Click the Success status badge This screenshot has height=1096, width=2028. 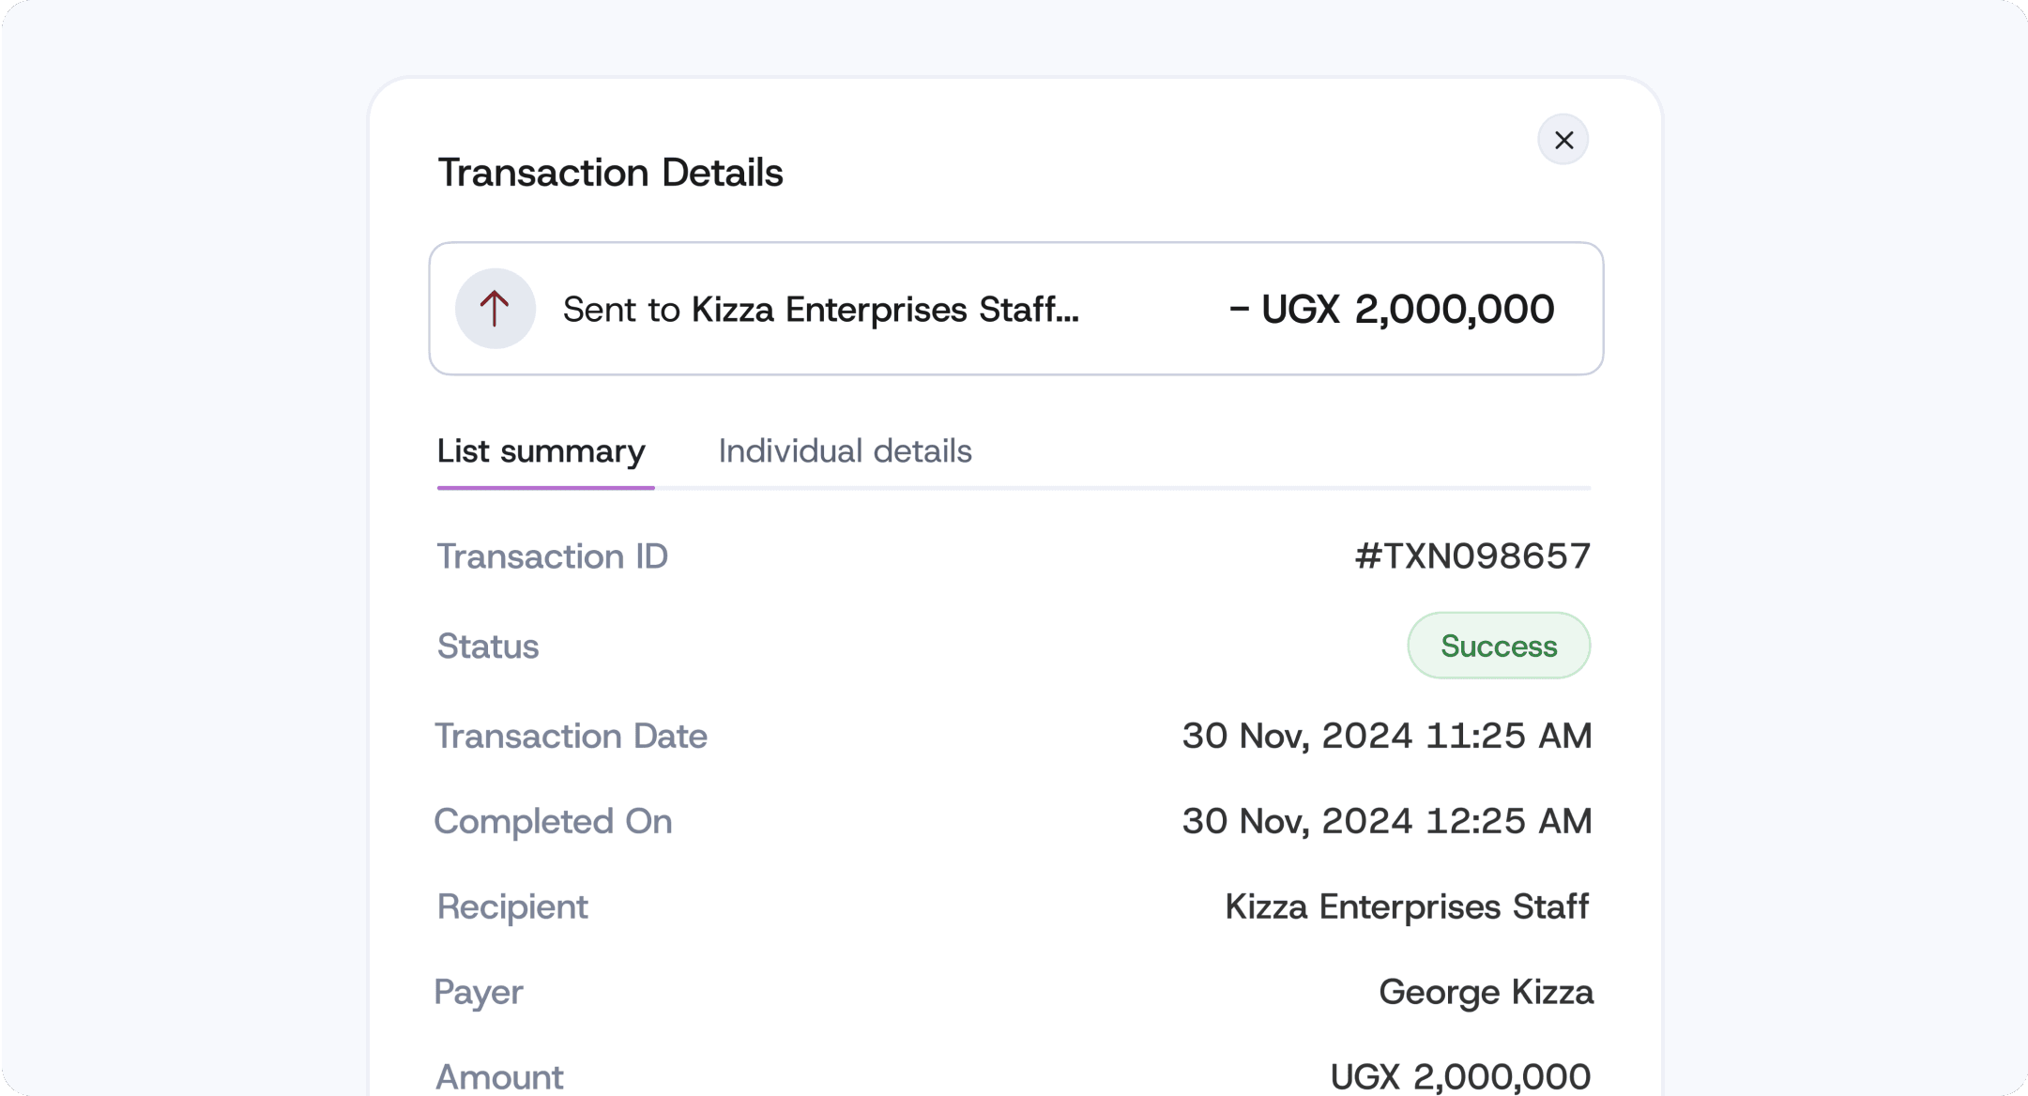(1498, 646)
